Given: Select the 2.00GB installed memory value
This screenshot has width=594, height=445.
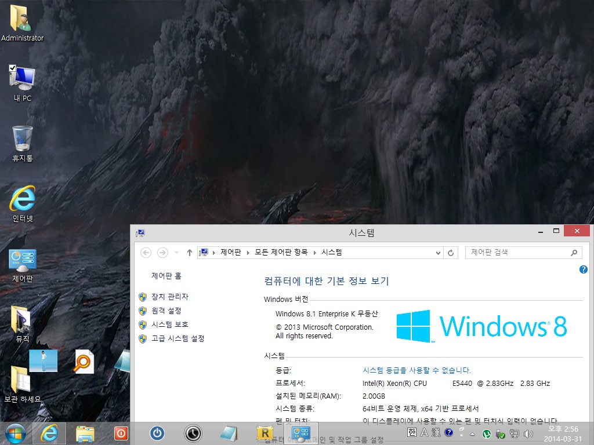Looking at the screenshot, I should [x=374, y=396].
